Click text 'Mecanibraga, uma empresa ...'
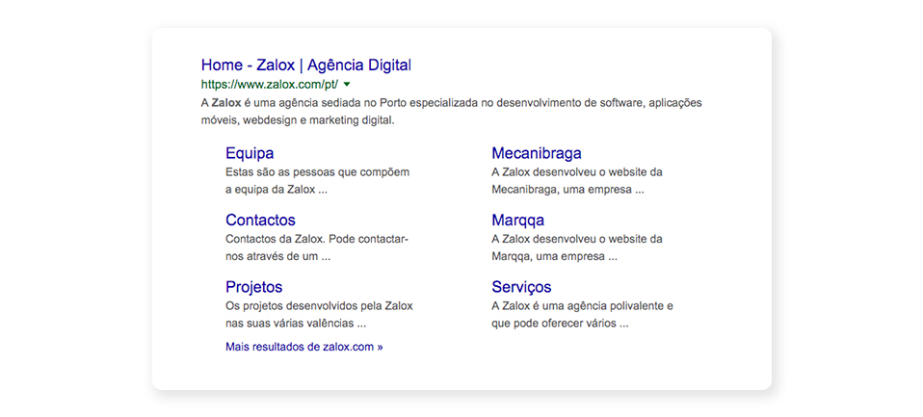The height and width of the screenshot is (417, 923). [568, 191]
